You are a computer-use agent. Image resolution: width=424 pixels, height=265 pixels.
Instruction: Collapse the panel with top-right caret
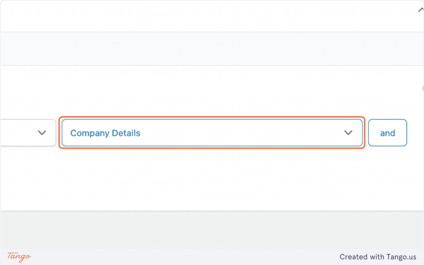click(420, 10)
